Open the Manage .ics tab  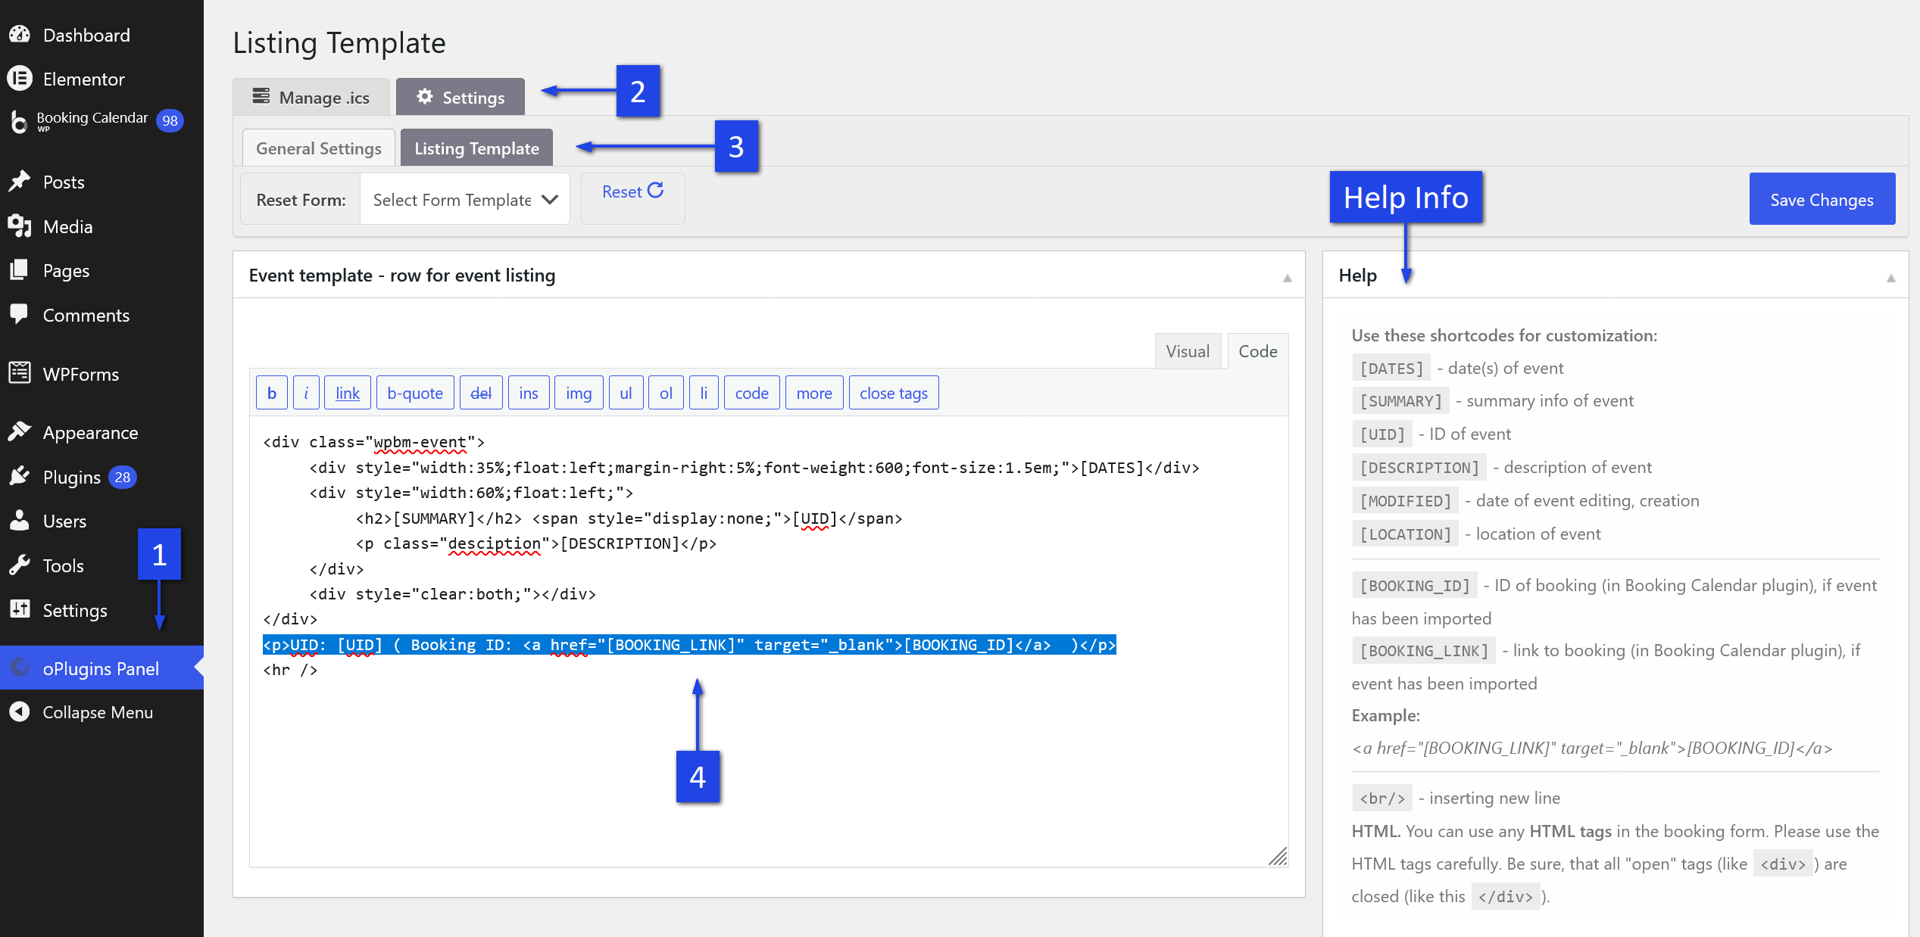click(311, 97)
